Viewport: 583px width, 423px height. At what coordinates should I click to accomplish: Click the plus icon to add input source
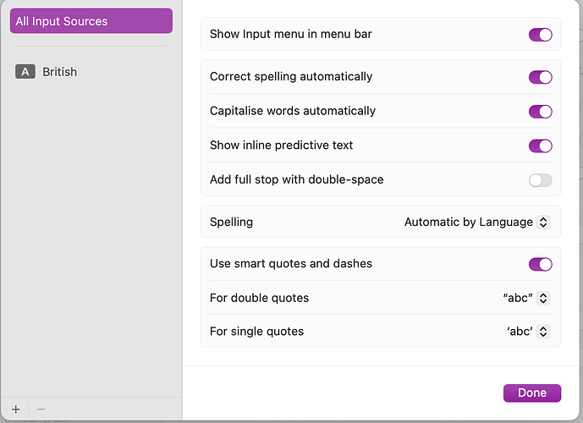(16, 409)
